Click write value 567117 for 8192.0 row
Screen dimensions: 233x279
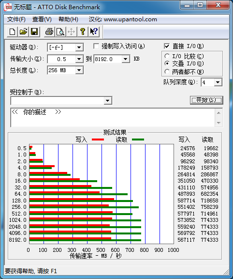pos(186,240)
